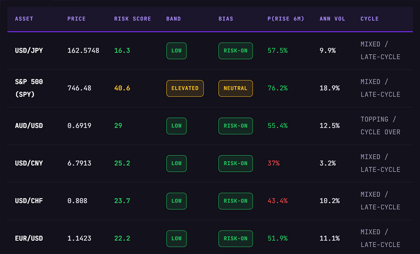
Task: Click MIXED / LATE-CYCLE in USD/CHF row
Action: click(380, 201)
